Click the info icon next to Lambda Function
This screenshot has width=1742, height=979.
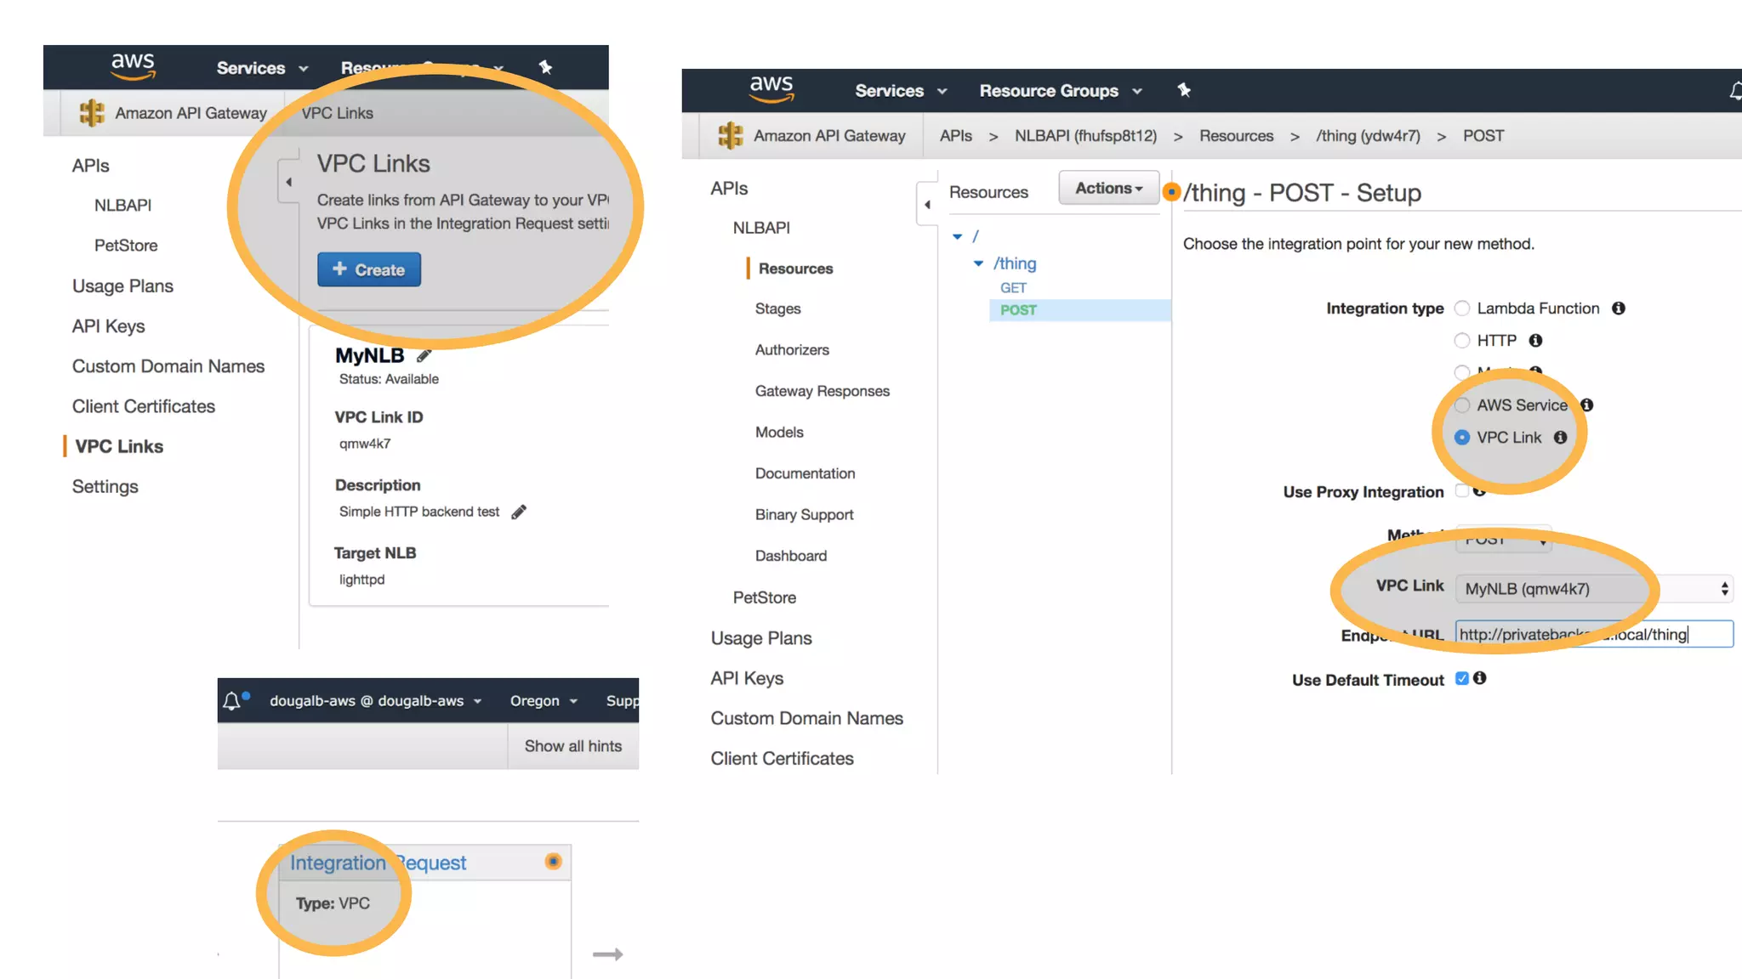[1619, 308]
